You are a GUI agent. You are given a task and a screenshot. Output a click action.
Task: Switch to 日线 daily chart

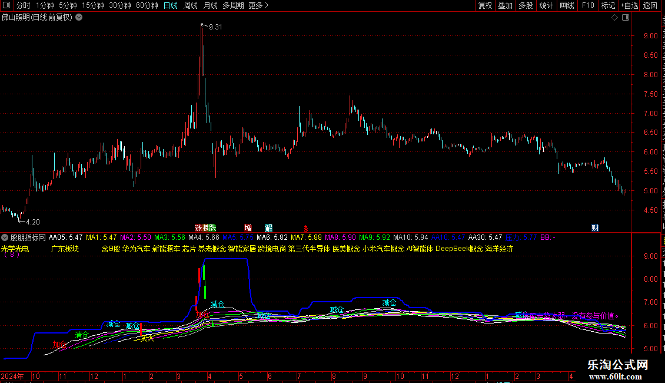(171, 5)
